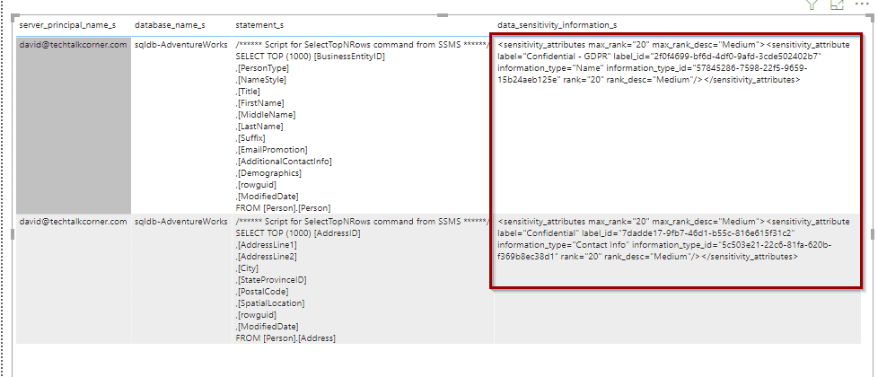
Task: Select sqldb-AdventureWorks in the Address query row
Action: click(x=181, y=278)
